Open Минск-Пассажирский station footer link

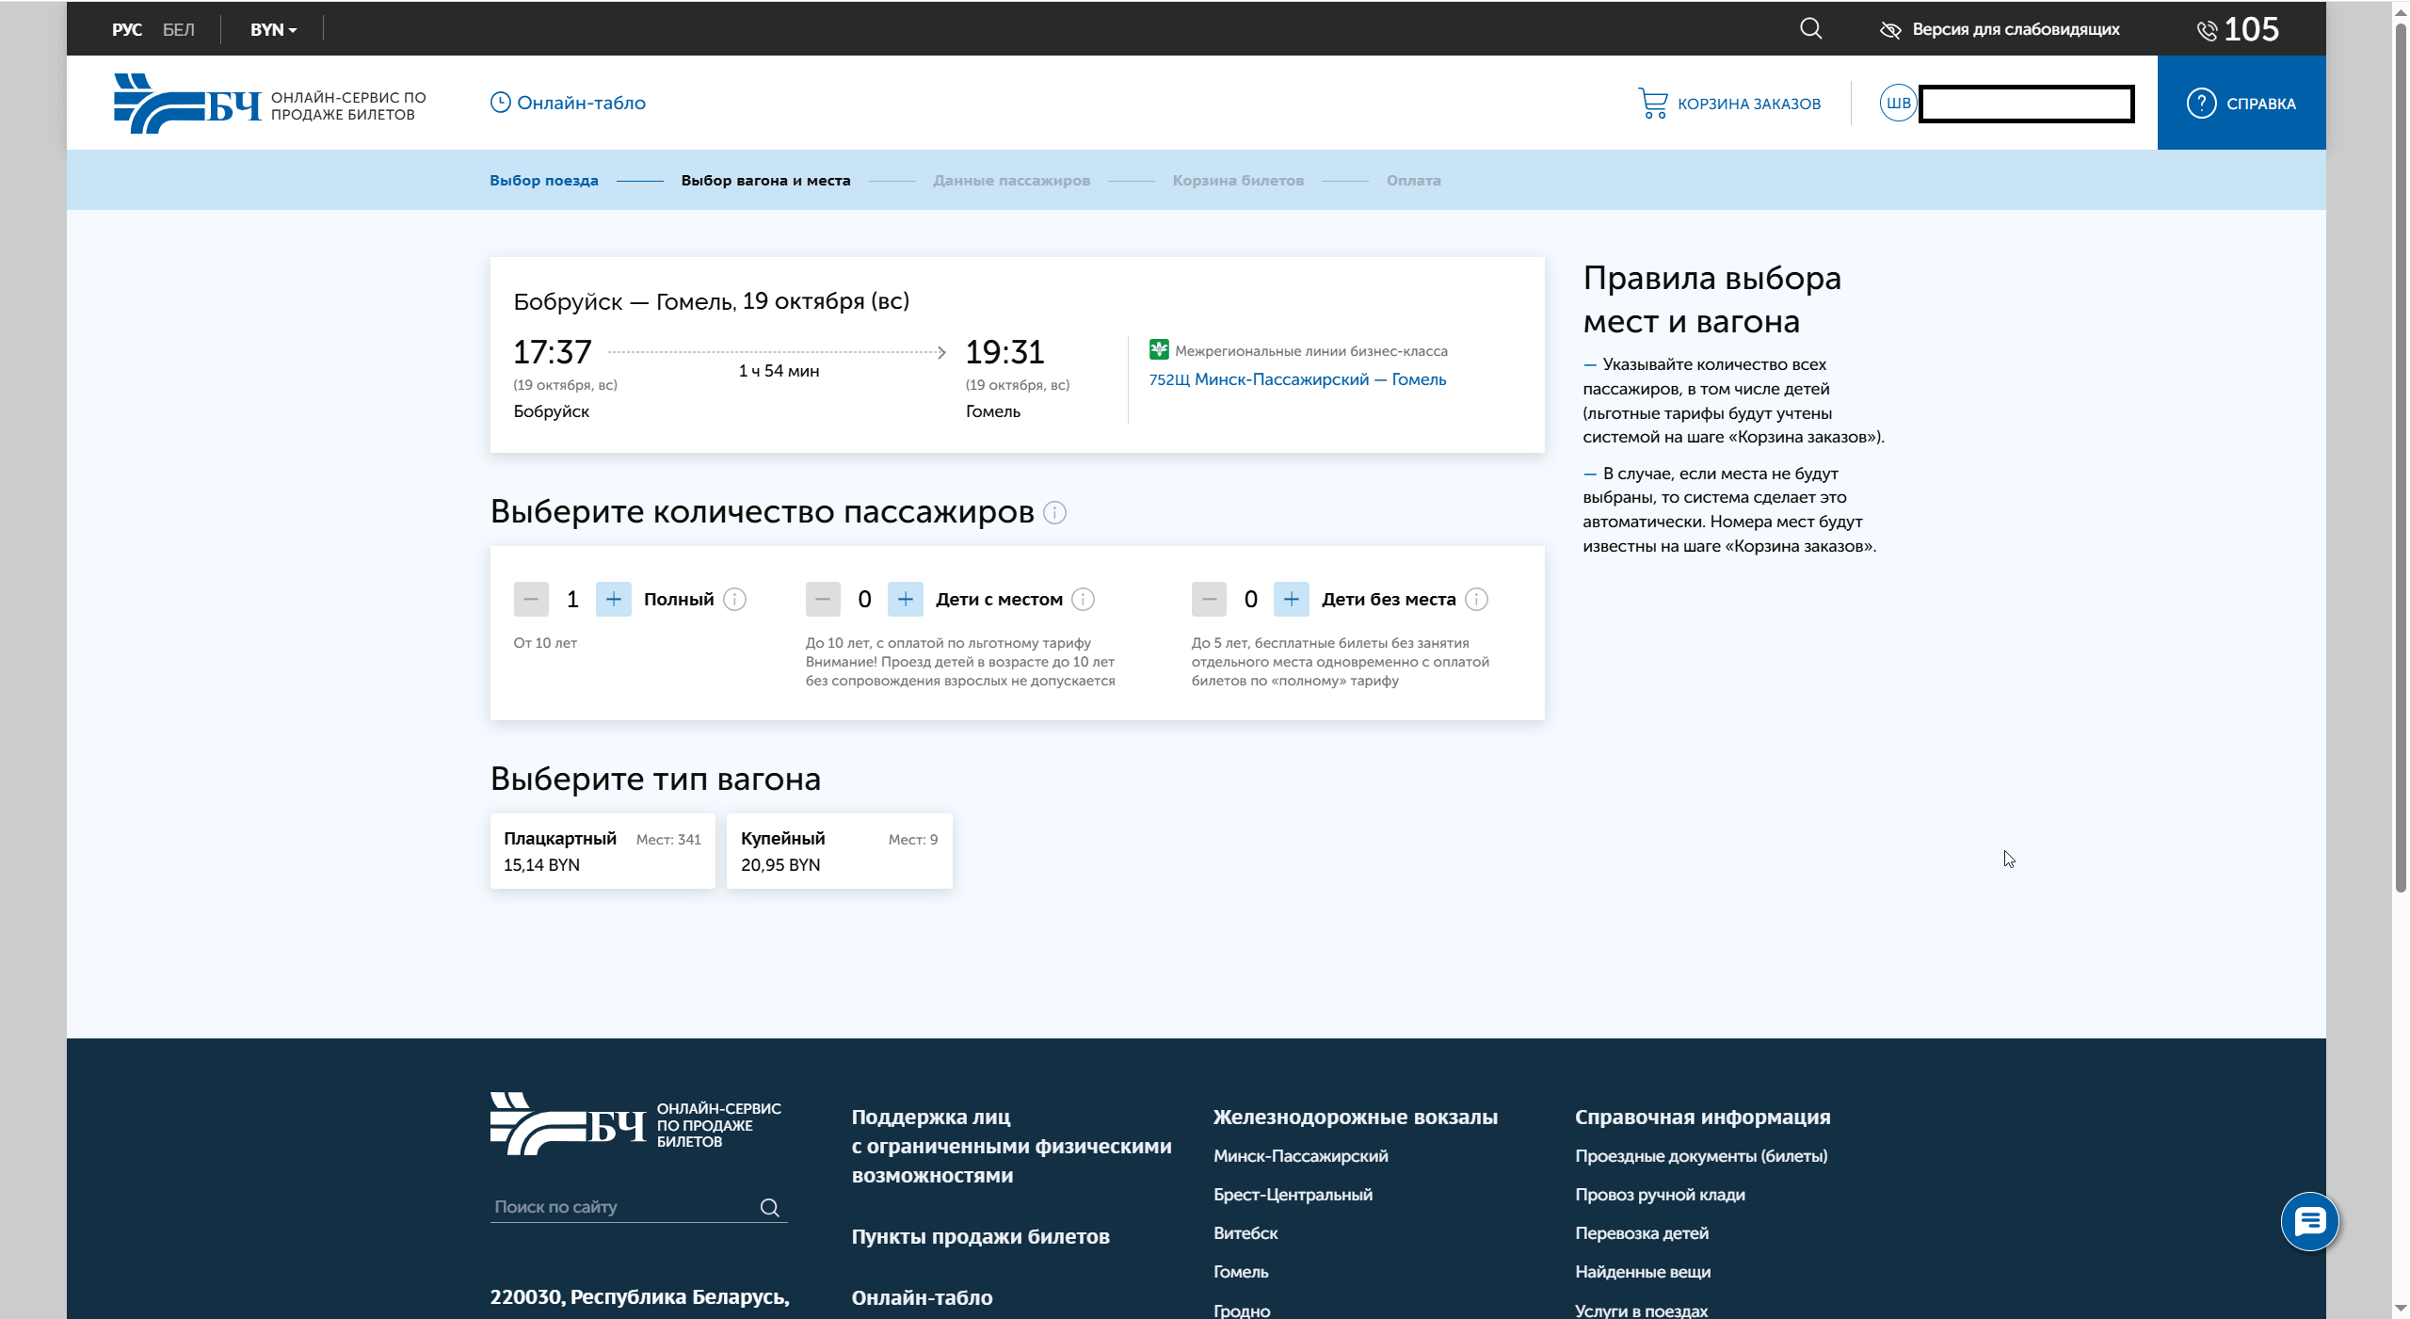pyautogui.click(x=1301, y=1155)
